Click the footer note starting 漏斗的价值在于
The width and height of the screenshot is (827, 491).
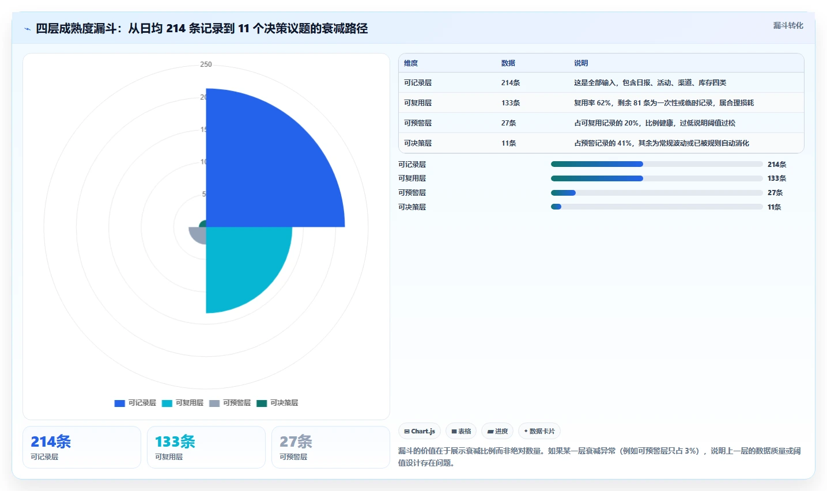tap(599, 457)
